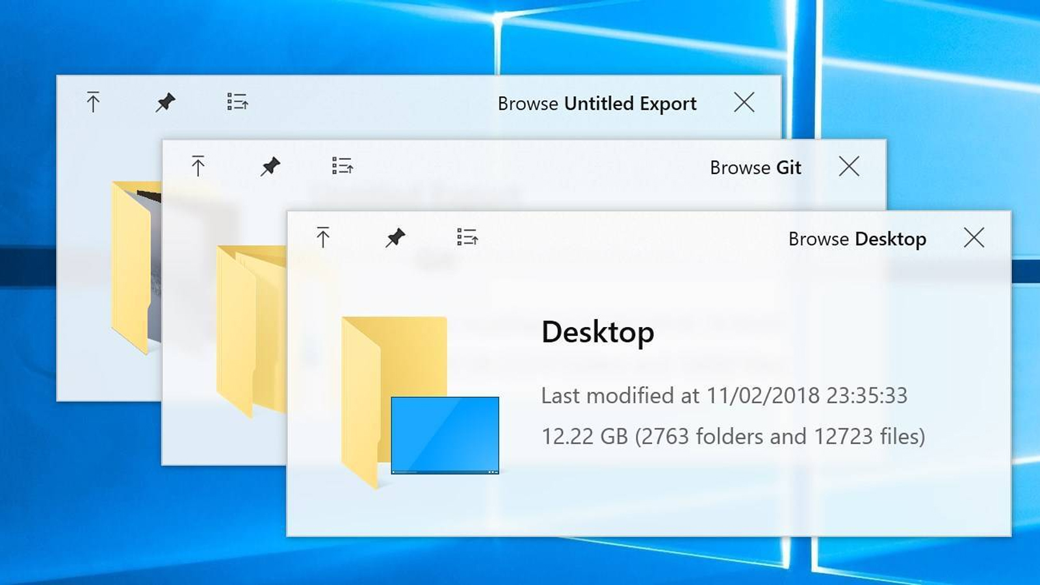Click the up-arrow icon in the Desktop window
Screen dimensions: 1040x585
[x=322, y=237]
